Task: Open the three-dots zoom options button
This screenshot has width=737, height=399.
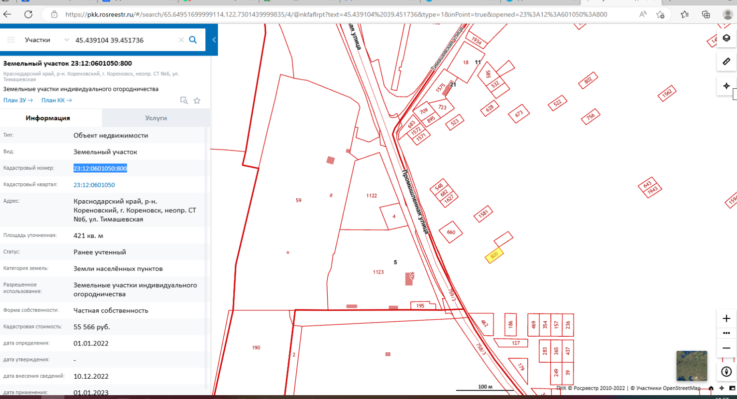Action: pyautogui.click(x=726, y=333)
